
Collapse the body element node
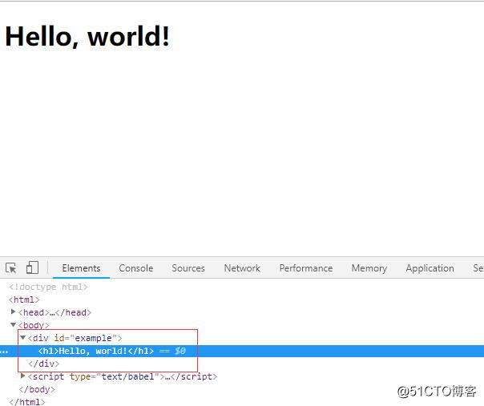[x=14, y=325]
